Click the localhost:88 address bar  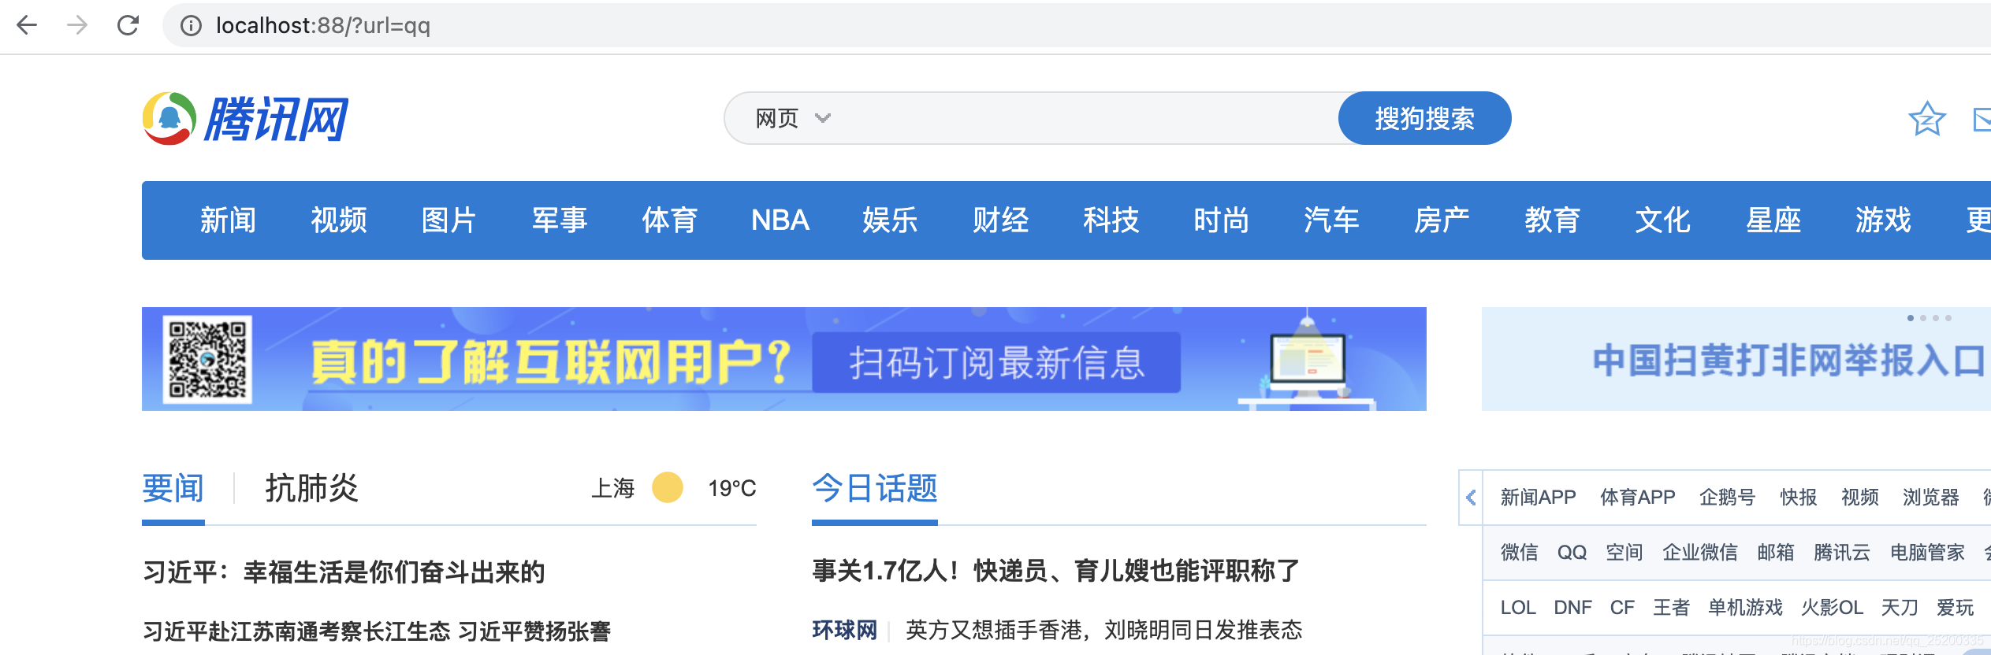(x=1077, y=25)
